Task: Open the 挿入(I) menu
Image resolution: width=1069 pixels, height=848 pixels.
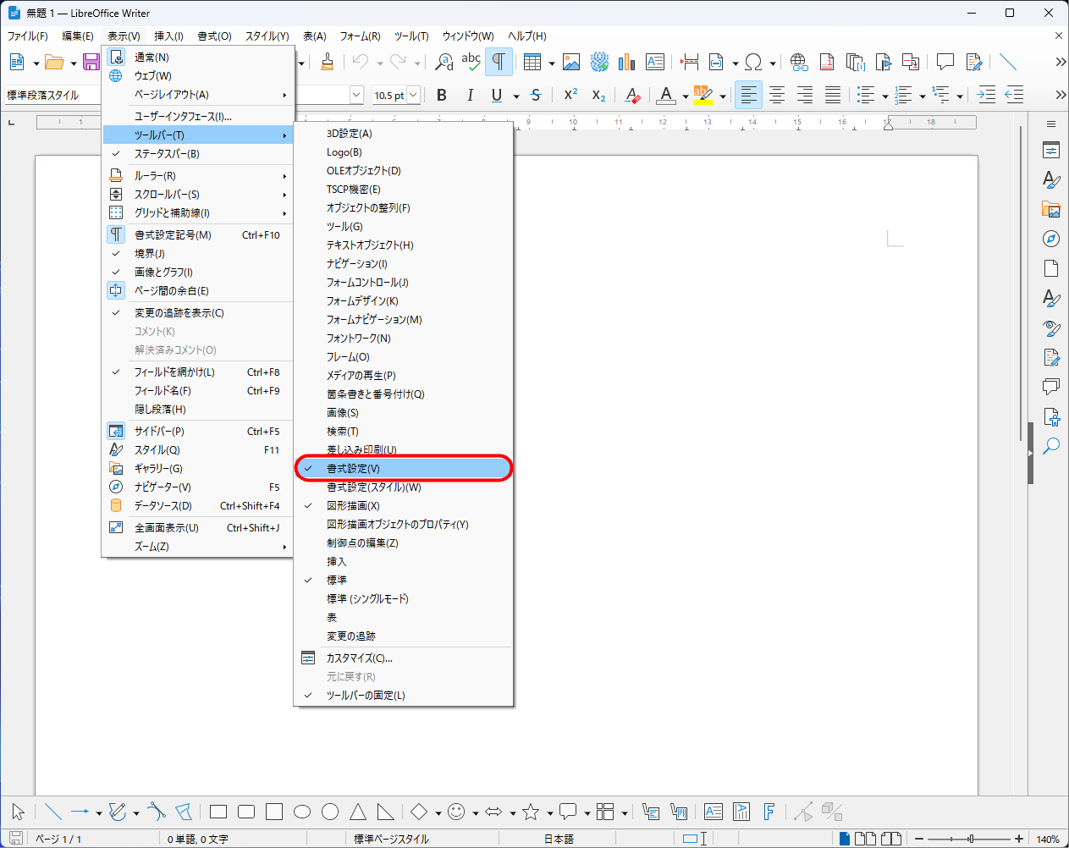Action: coord(168,36)
